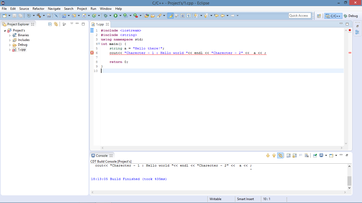
Task: Toggle Block Selection Mode
Action: 182,16
